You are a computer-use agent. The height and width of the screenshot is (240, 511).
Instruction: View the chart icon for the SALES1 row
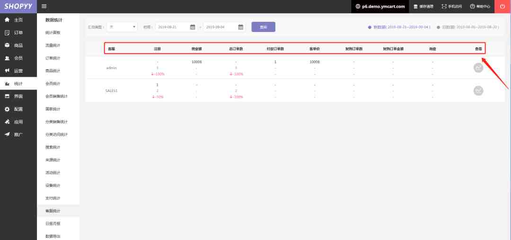point(478,91)
